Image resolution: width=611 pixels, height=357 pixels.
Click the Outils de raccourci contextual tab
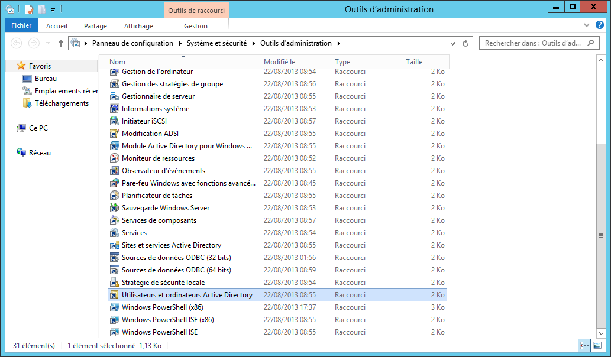click(196, 11)
